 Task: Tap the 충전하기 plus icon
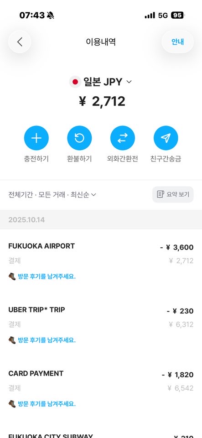36,138
